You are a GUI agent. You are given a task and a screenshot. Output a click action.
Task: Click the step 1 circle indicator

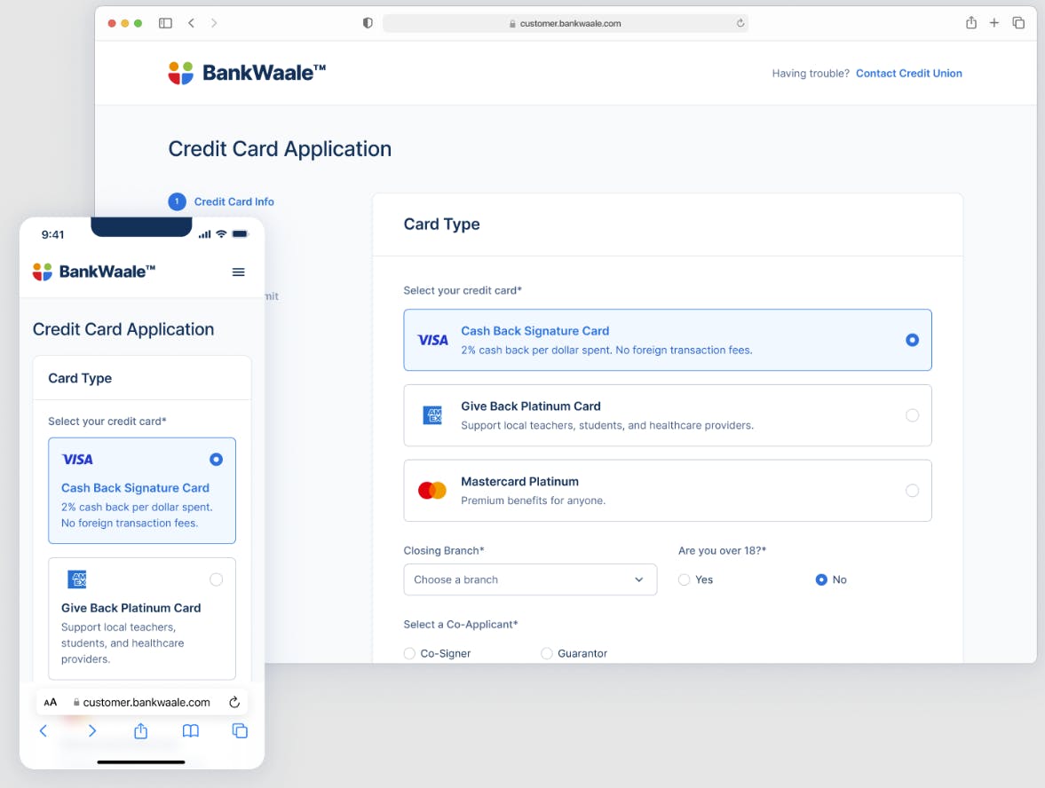coord(177,201)
